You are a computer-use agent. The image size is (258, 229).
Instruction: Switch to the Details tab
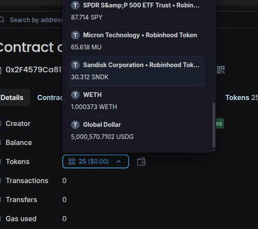click(x=12, y=97)
